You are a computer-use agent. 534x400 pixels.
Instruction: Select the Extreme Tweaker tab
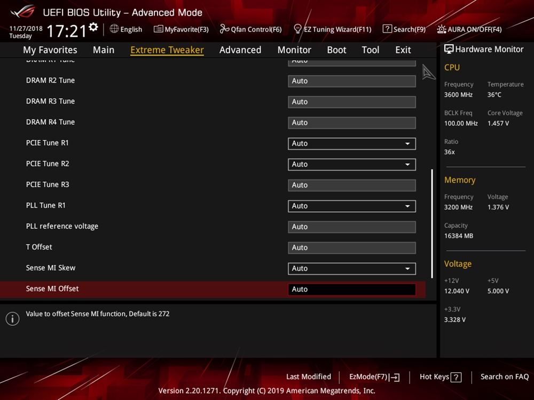coord(167,50)
